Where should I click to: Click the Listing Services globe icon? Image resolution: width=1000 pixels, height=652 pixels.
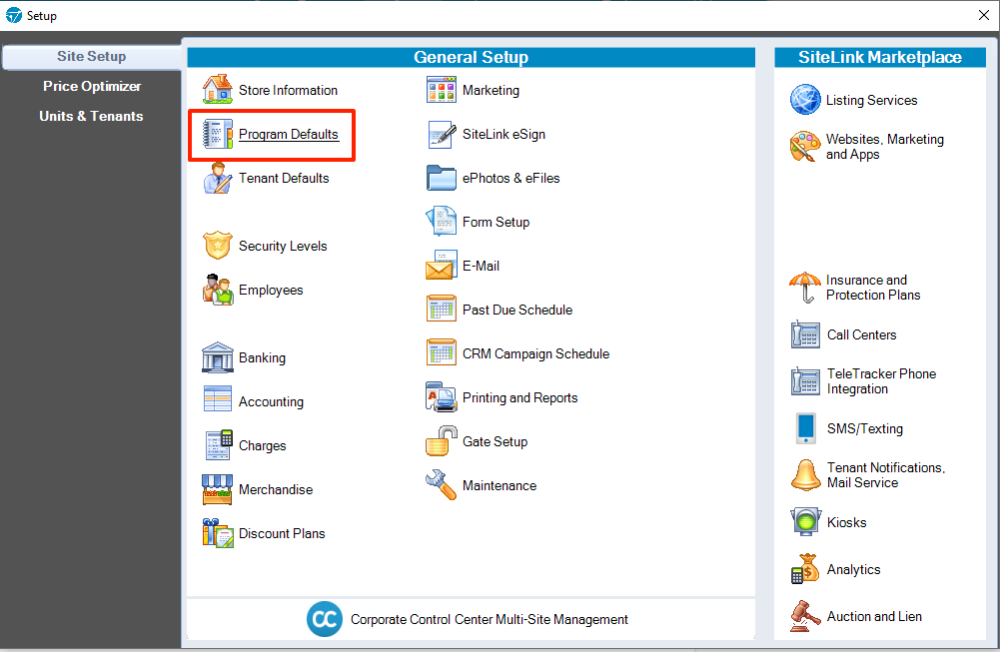805,100
